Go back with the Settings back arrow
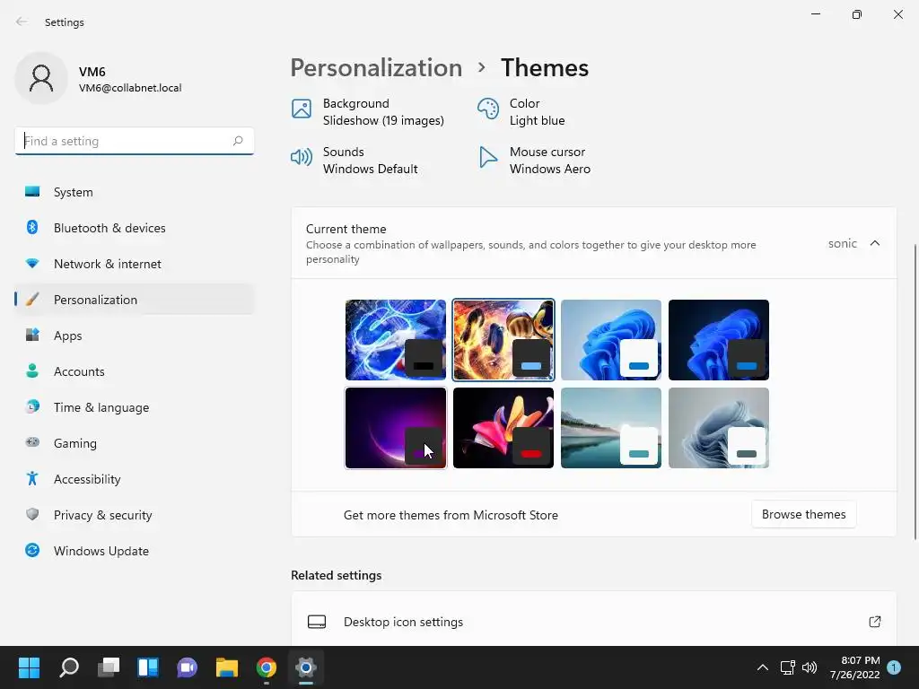 (x=22, y=22)
